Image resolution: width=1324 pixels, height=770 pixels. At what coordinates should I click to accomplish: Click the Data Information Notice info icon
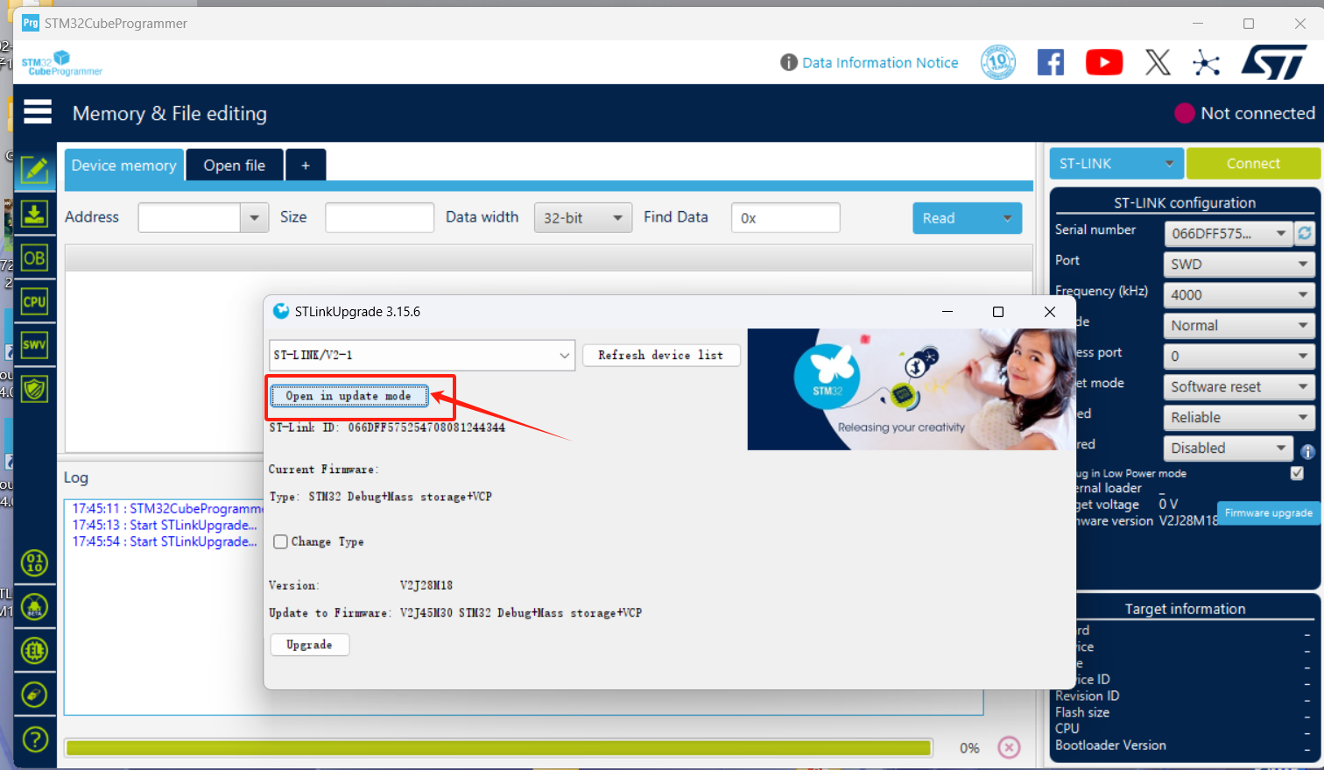coord(789,62)
